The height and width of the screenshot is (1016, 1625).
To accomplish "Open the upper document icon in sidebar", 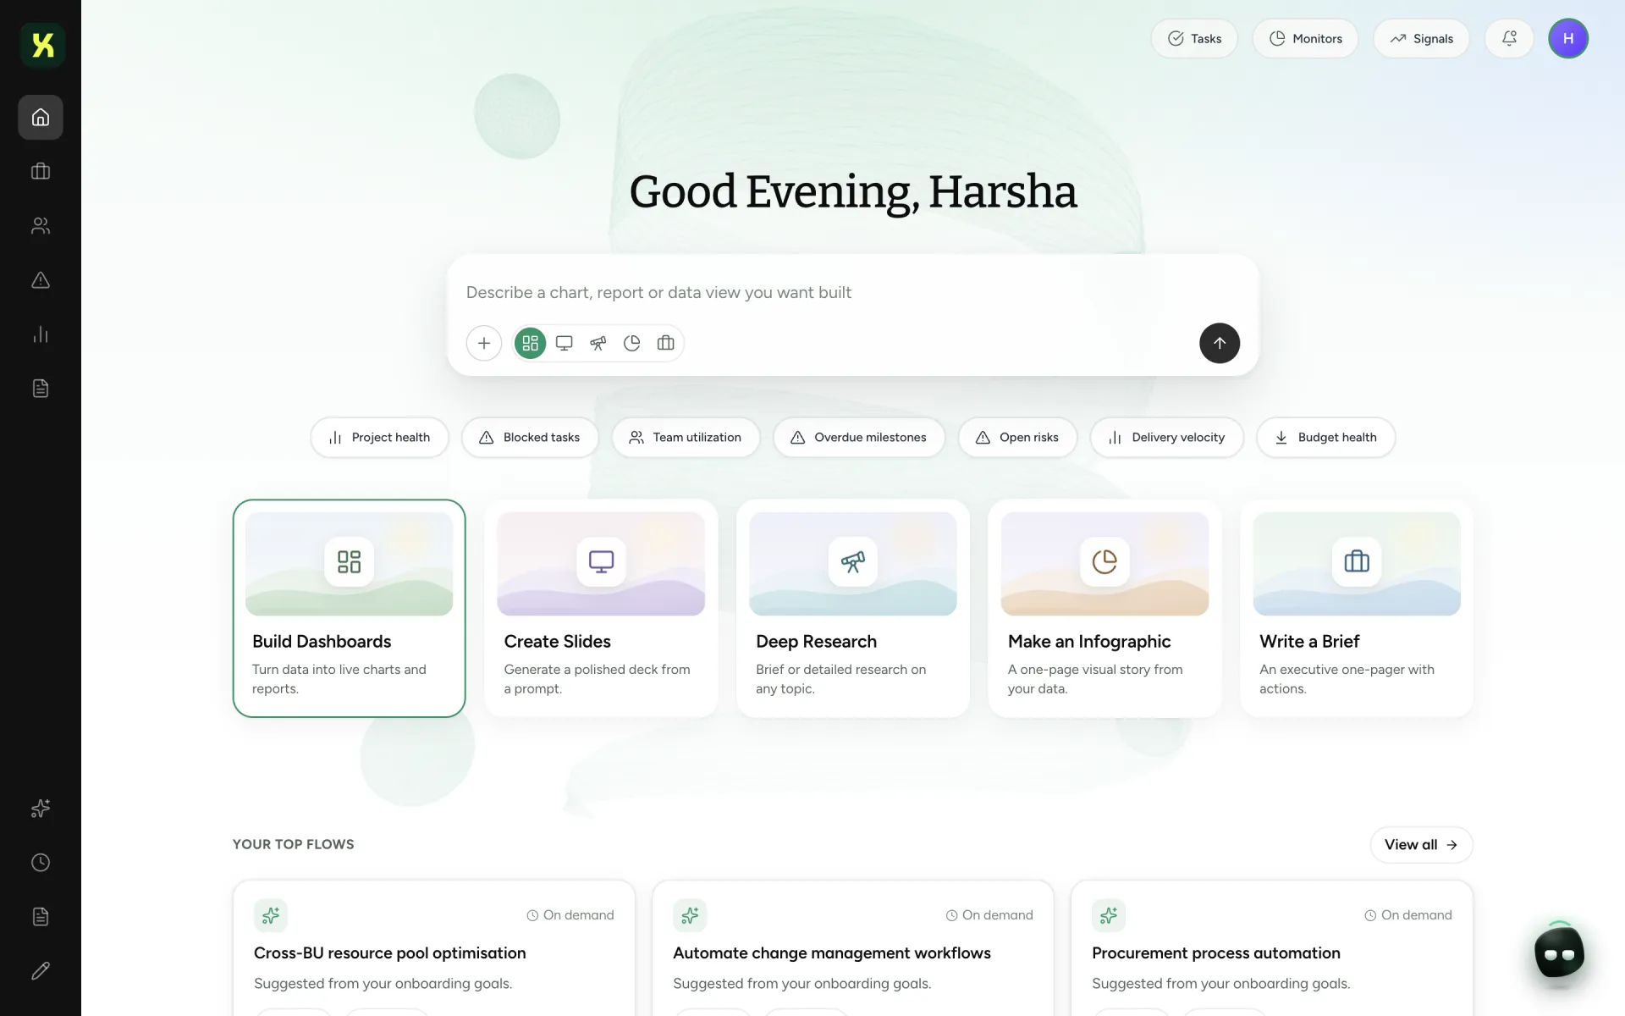I will coord(41,388).
